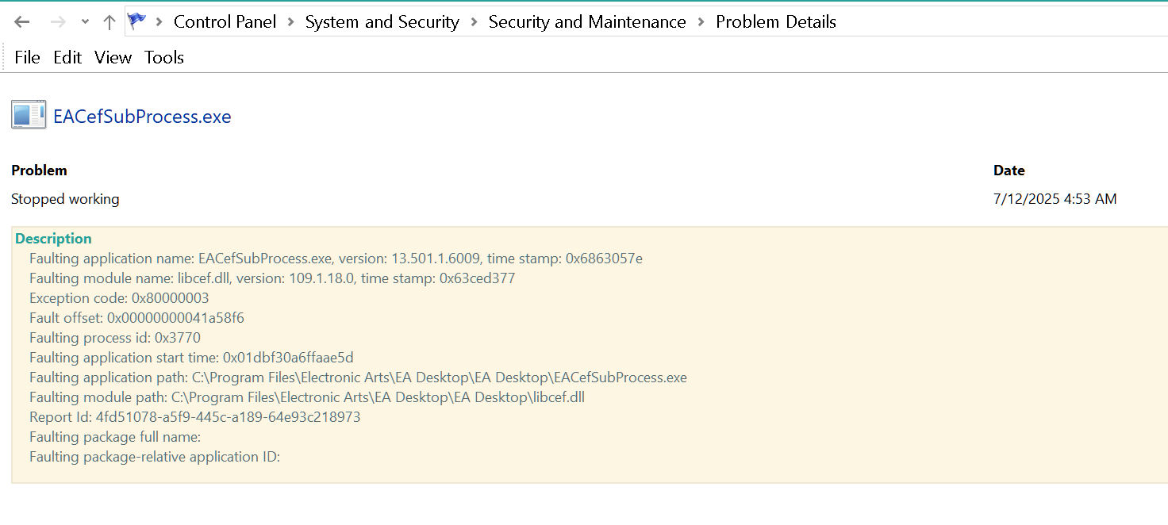Viewport: 1168px width, 525px height.
Task: Go back using the back arrow
Action: point(22,22)
